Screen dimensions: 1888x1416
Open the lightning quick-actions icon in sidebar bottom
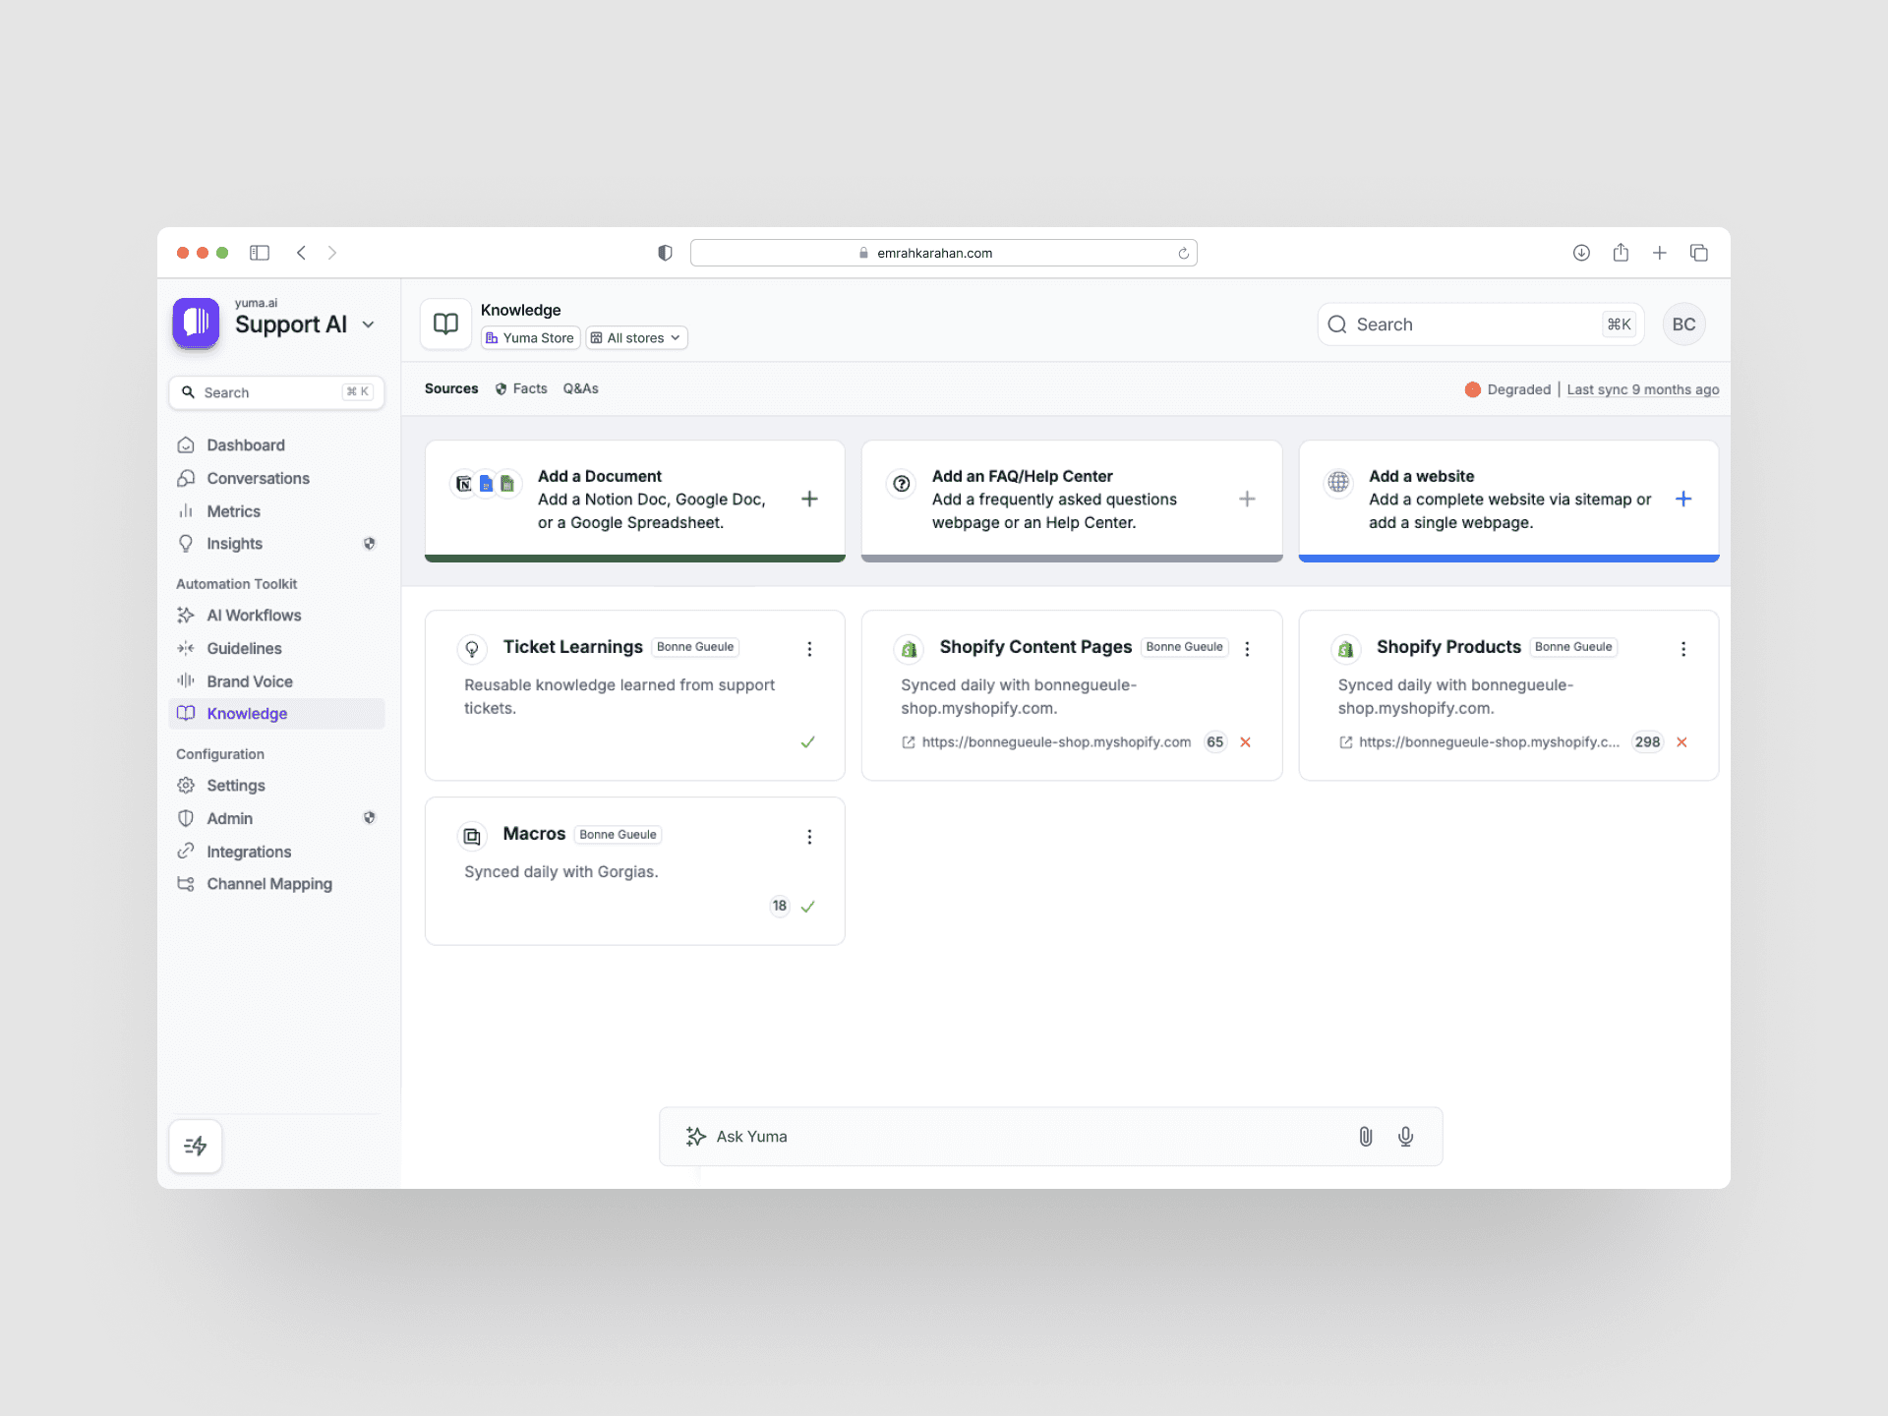196,1146
